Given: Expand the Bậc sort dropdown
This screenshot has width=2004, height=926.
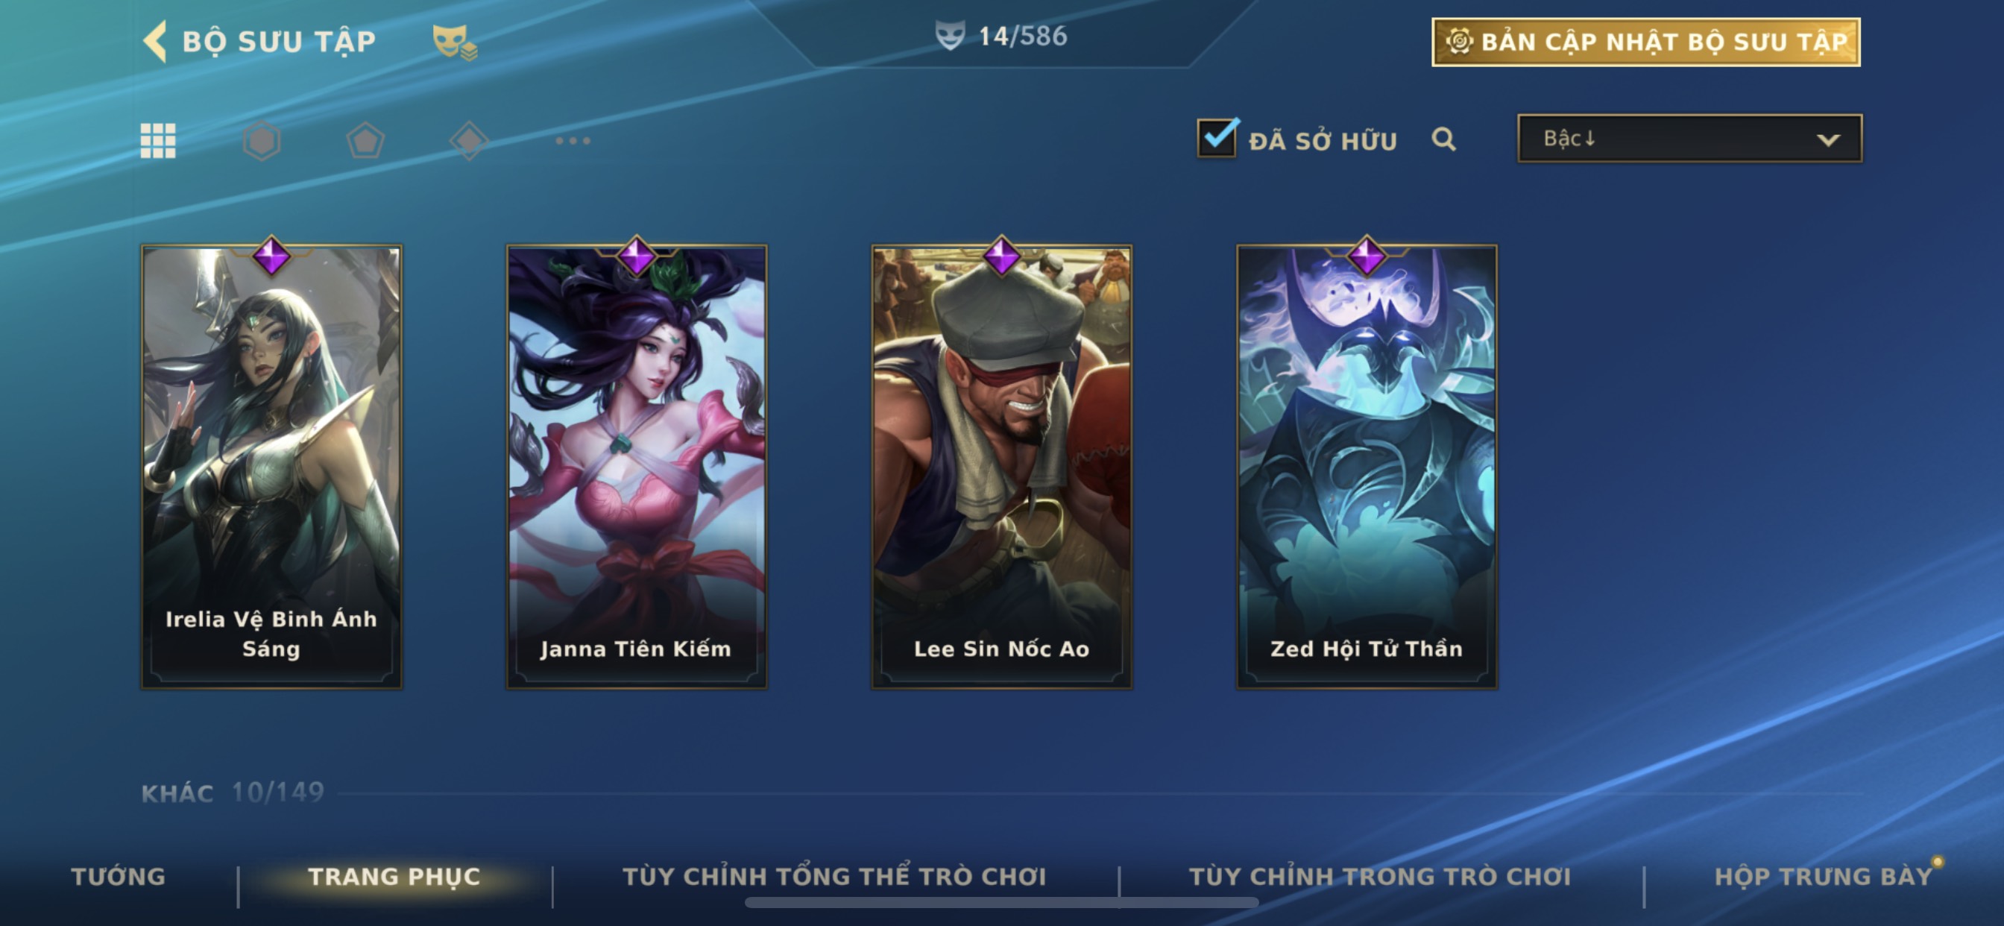Looking at the screenshot, I should 1689,139.
